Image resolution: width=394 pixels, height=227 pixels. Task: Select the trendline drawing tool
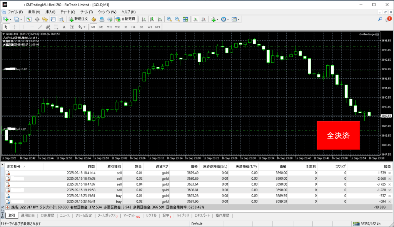point(40,27)
